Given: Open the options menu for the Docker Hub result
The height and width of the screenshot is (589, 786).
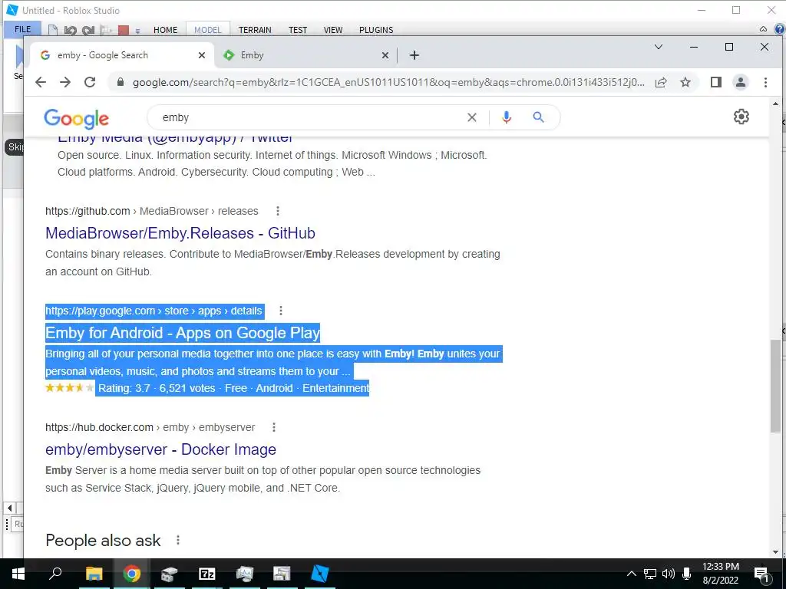Looking at the screenshot, I should coord(274,427).
